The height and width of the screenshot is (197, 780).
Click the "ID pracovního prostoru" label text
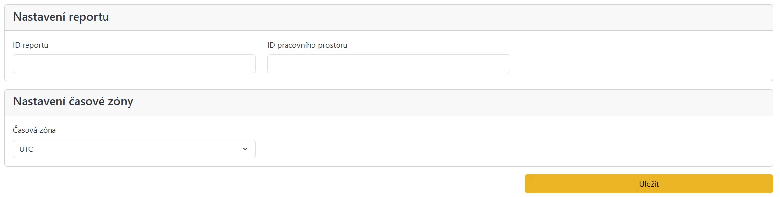point(307,45)
